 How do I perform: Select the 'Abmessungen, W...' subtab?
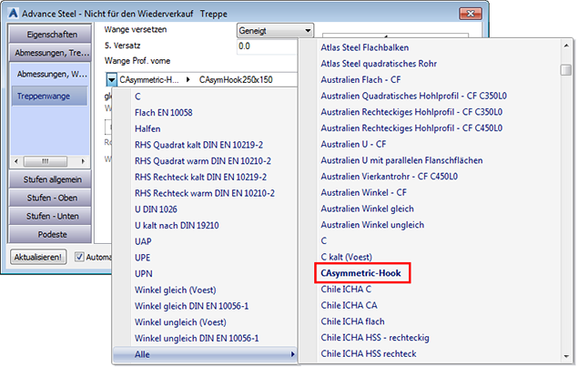click(50, 74)
